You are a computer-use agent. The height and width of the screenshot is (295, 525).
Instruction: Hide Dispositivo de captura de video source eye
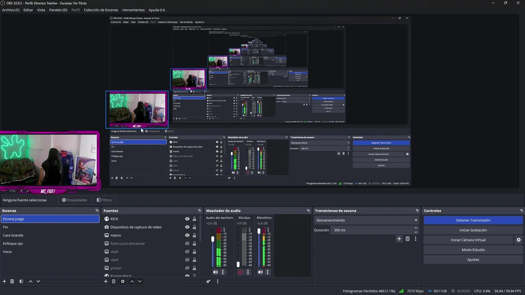click(187, 227)
